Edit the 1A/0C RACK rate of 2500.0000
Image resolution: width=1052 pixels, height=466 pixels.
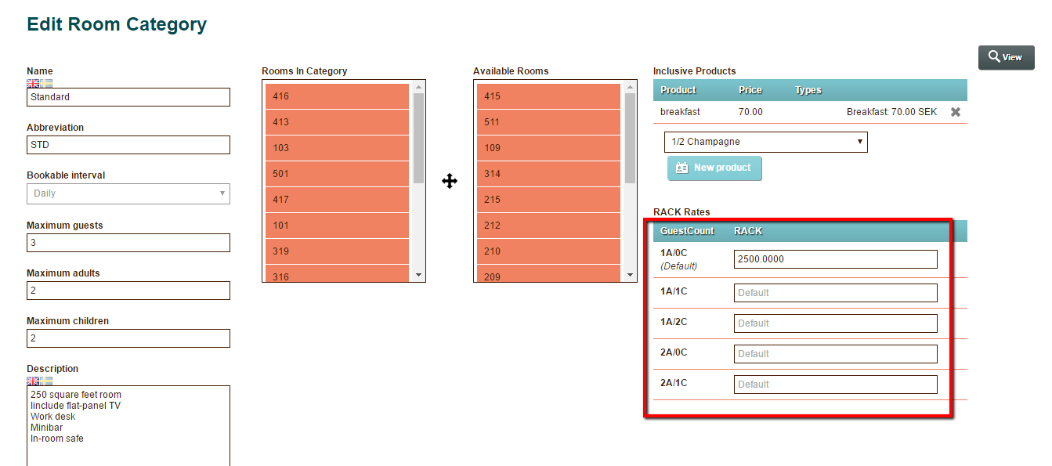(x=834, y=258)
